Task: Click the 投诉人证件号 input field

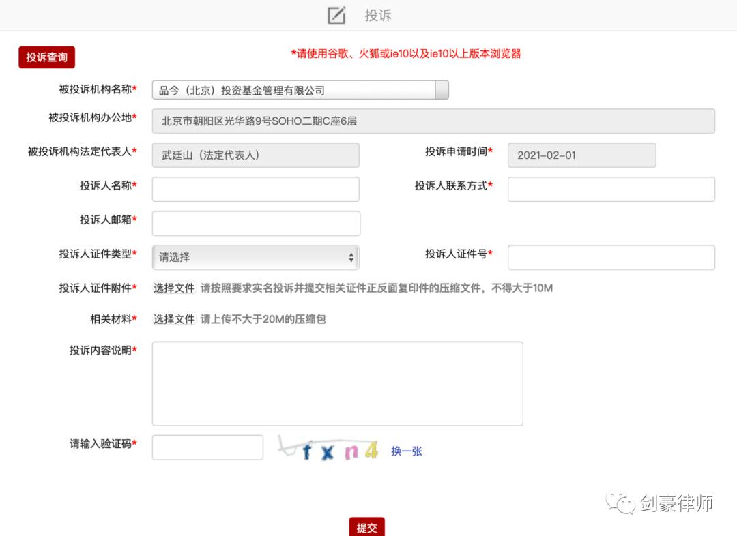Action: (611, 257)
